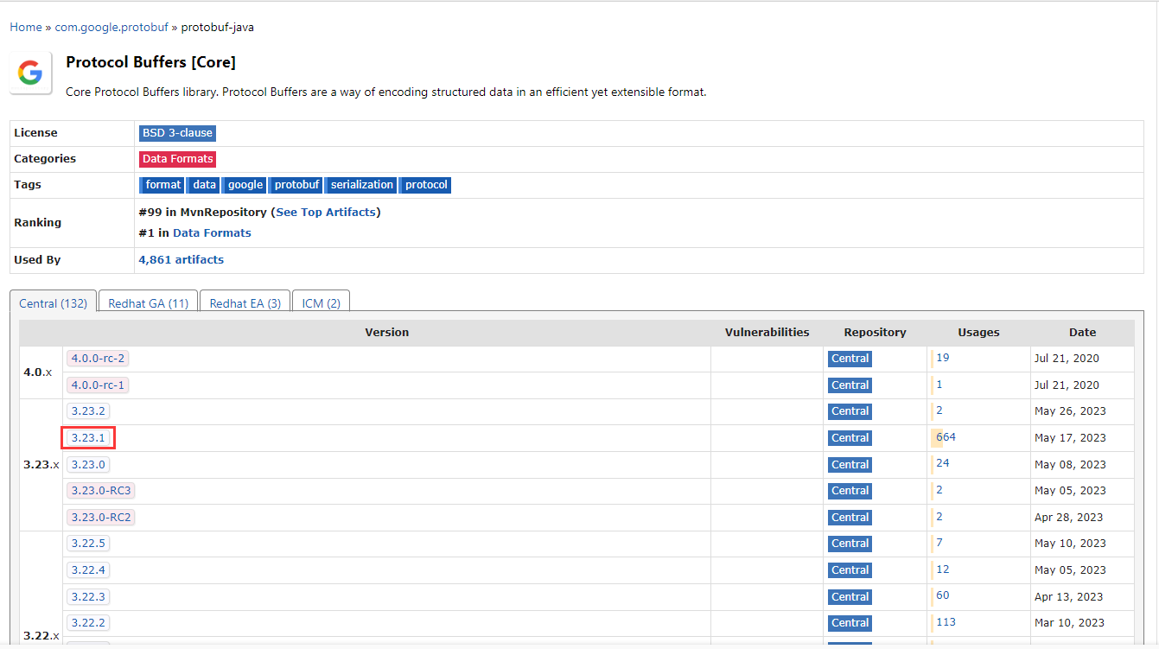
Task: Select the format tag
Action: pos(162,185)
